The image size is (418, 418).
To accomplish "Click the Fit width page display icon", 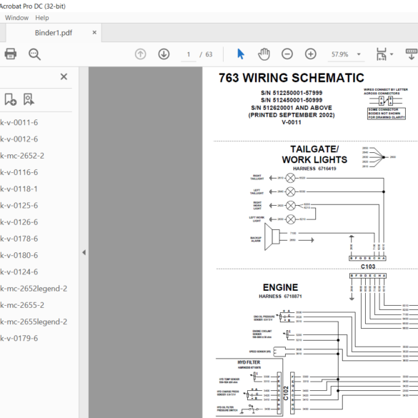I will pyautogui.click(x=382, y=54).
